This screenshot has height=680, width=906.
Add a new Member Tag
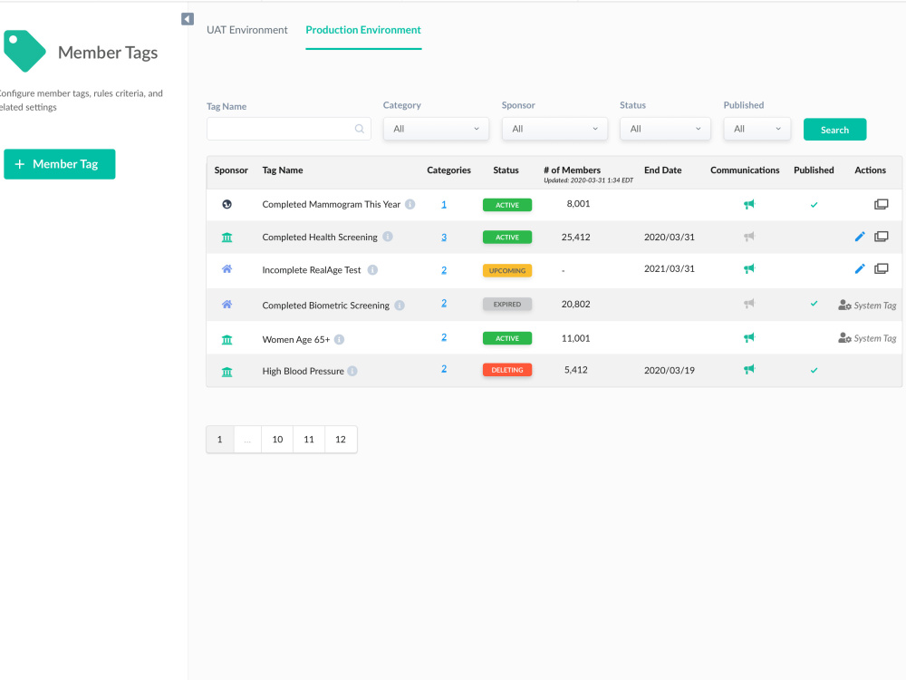[x=60, y=164]
